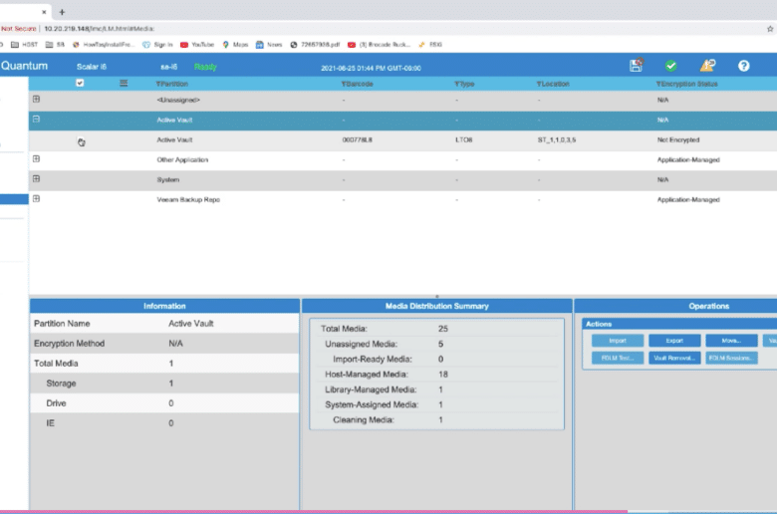Click the Total Media value 25

443,329
